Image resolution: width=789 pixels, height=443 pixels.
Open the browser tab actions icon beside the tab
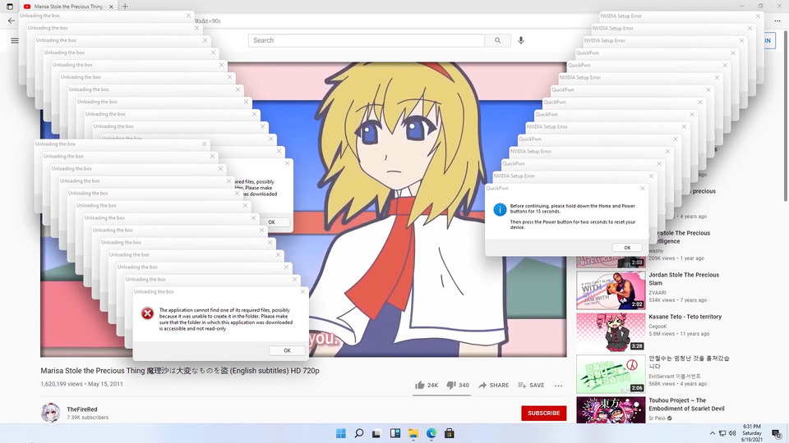pos(10,7)
